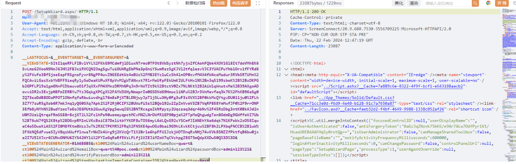This screenshot has height=164, width=516.
Task: Collapse the <head> fold arrow on line 12
Action: (x=287, y=75)
